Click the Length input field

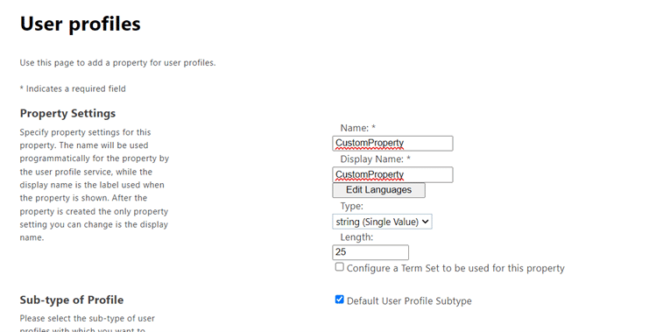370,252
